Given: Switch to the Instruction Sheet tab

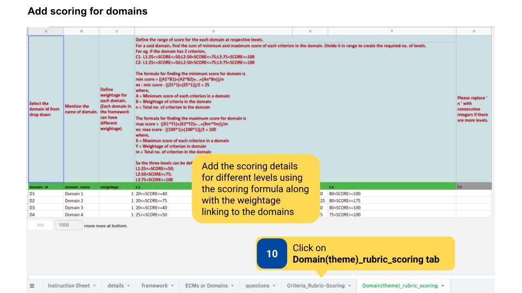Looking at the screenshot, I should tap(69, 285).
